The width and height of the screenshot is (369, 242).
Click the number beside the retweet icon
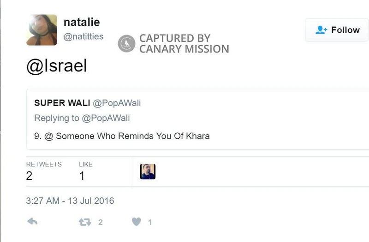[100, 222]
